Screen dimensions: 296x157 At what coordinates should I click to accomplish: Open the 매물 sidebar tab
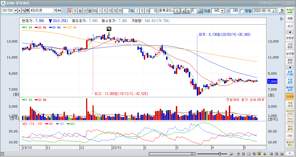(290, 18)
